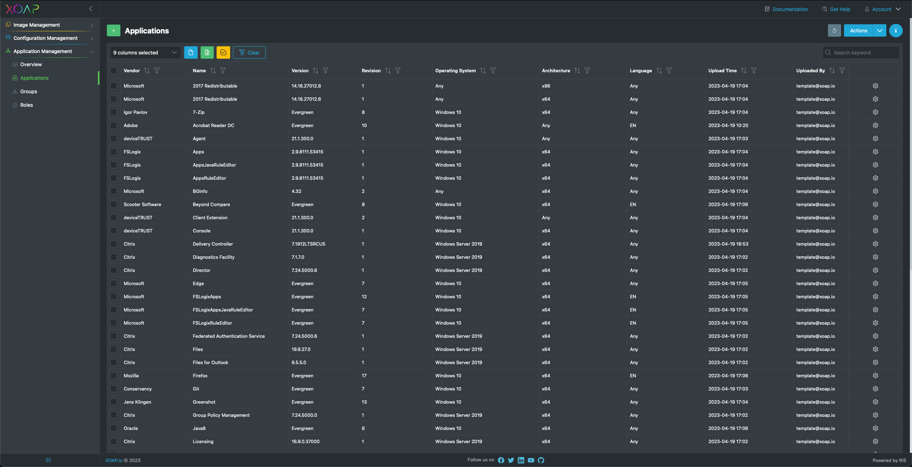
Task: Click the blue info circle icon
Action: tap(896, 31)
